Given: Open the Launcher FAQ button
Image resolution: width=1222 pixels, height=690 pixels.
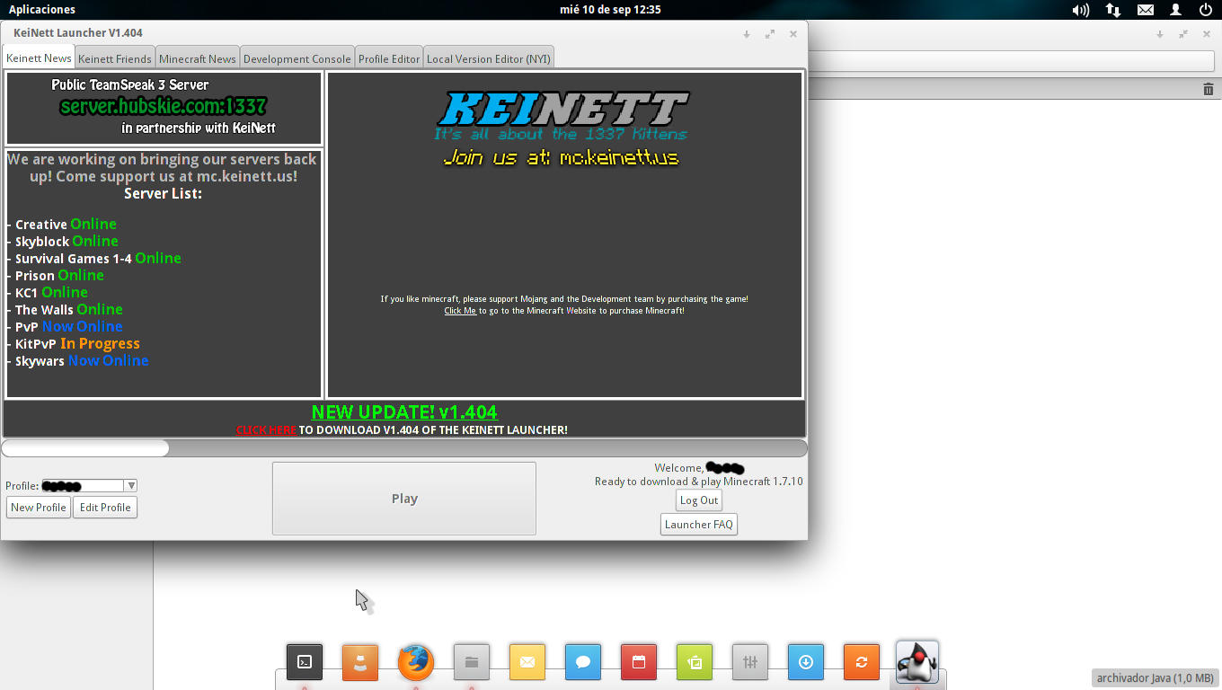Looking at the screenshot, I should pos(699,525).
